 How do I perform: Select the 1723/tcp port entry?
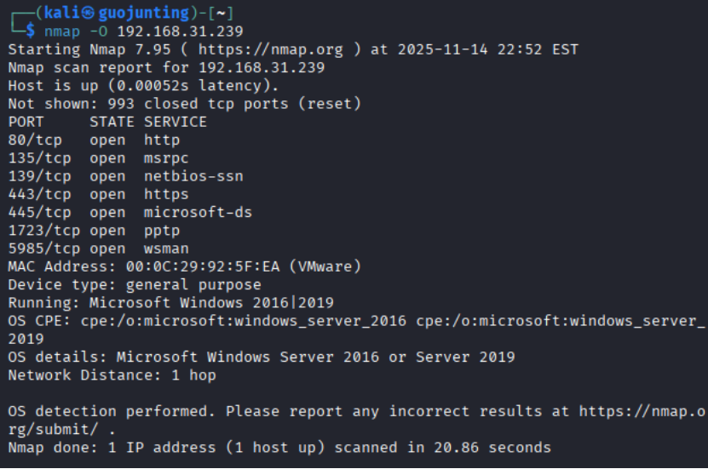click(x=40, y=230)
